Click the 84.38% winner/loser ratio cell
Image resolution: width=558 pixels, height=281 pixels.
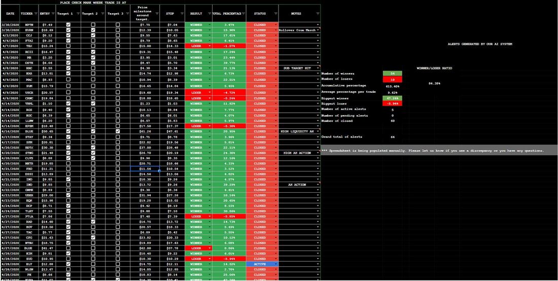click(434, 83)
